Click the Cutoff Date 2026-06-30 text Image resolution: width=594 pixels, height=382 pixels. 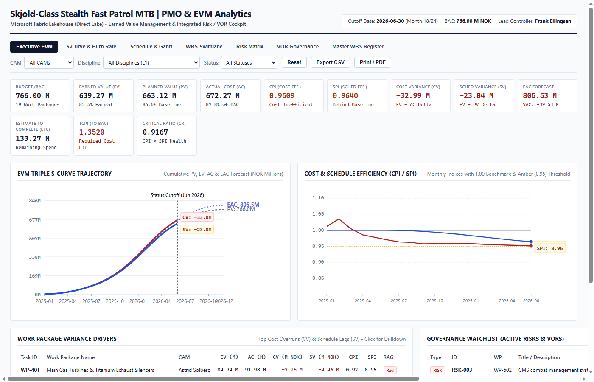pyautogui.click(x=376, y=21)
